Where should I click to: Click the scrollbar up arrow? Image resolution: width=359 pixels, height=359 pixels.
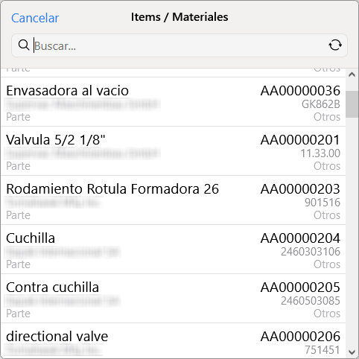(x=352, y=74)
